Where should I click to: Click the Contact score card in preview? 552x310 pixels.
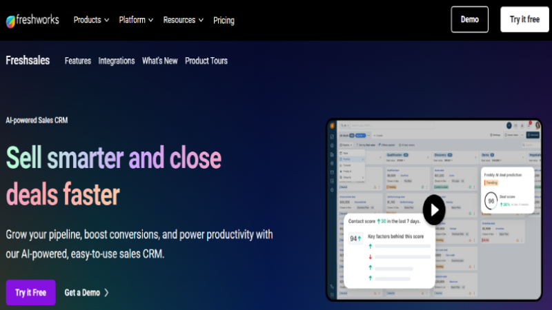click(389, 251)
